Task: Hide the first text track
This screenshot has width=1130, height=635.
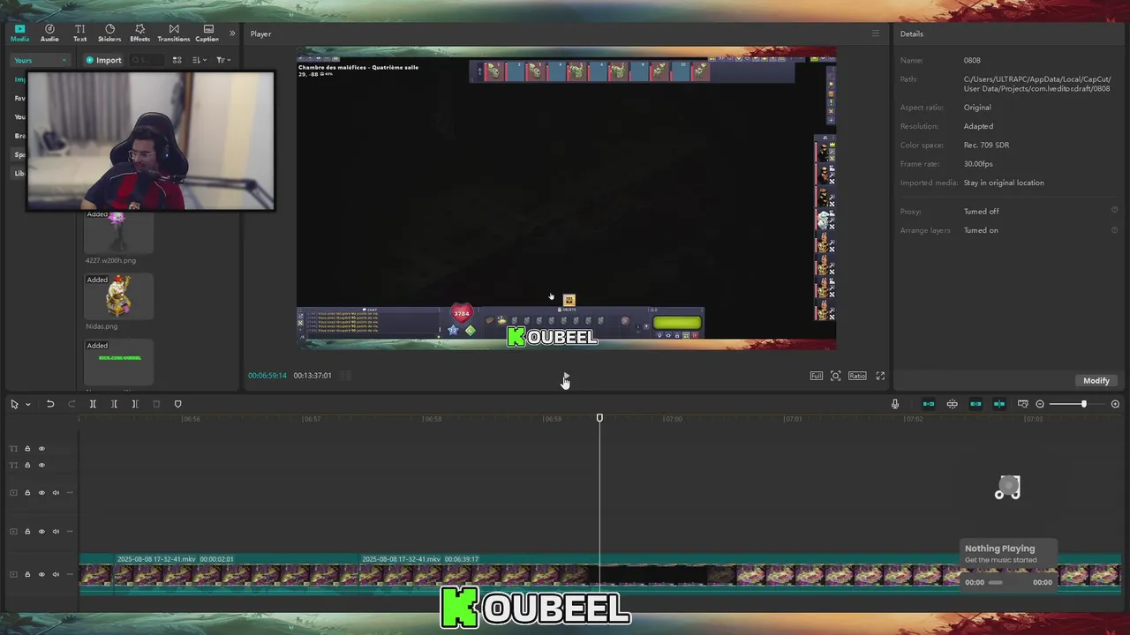Action: tap(41, 449)
